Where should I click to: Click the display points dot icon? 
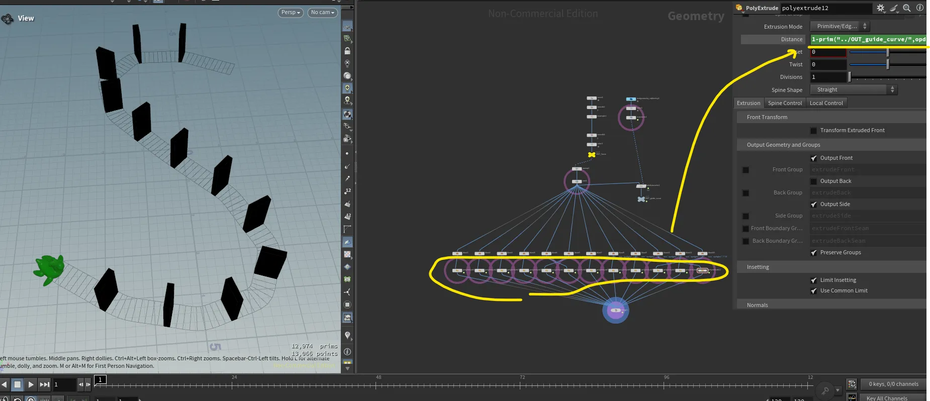click(347, 153)
